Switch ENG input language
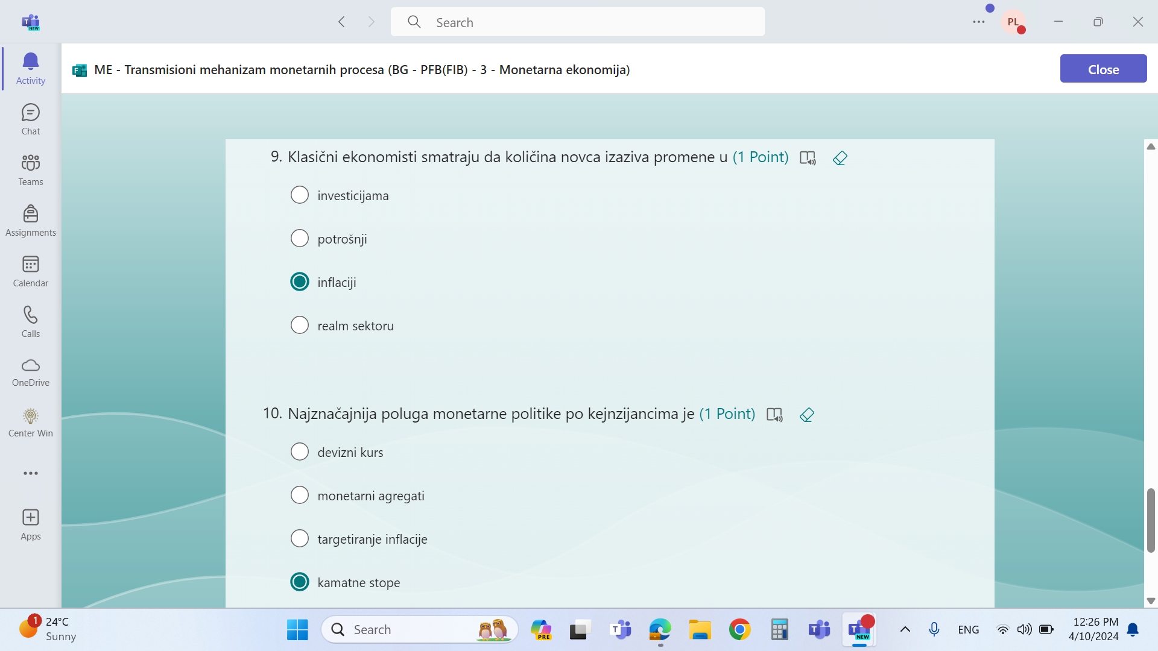1158x651 pixels. pyautogui.click(x=968, y=630)
